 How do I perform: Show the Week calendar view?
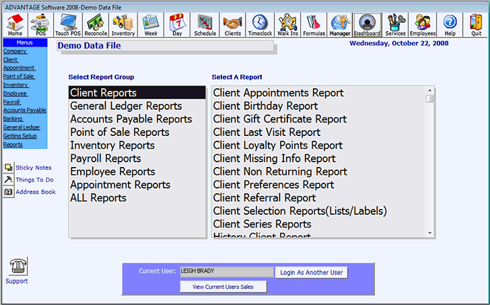[x=151, y=25]
